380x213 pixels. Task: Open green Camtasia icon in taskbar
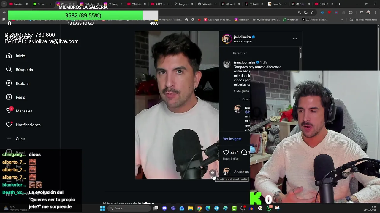[x=234, y=208]
